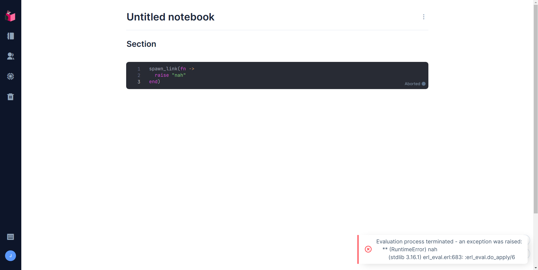Open the sections sidebar panel

point(10,36)
